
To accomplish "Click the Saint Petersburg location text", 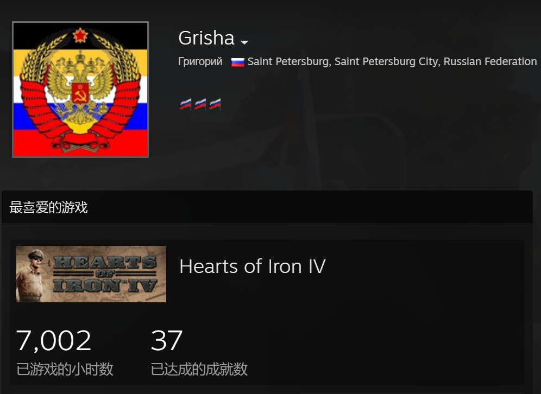I will click(x=392, y=61).
